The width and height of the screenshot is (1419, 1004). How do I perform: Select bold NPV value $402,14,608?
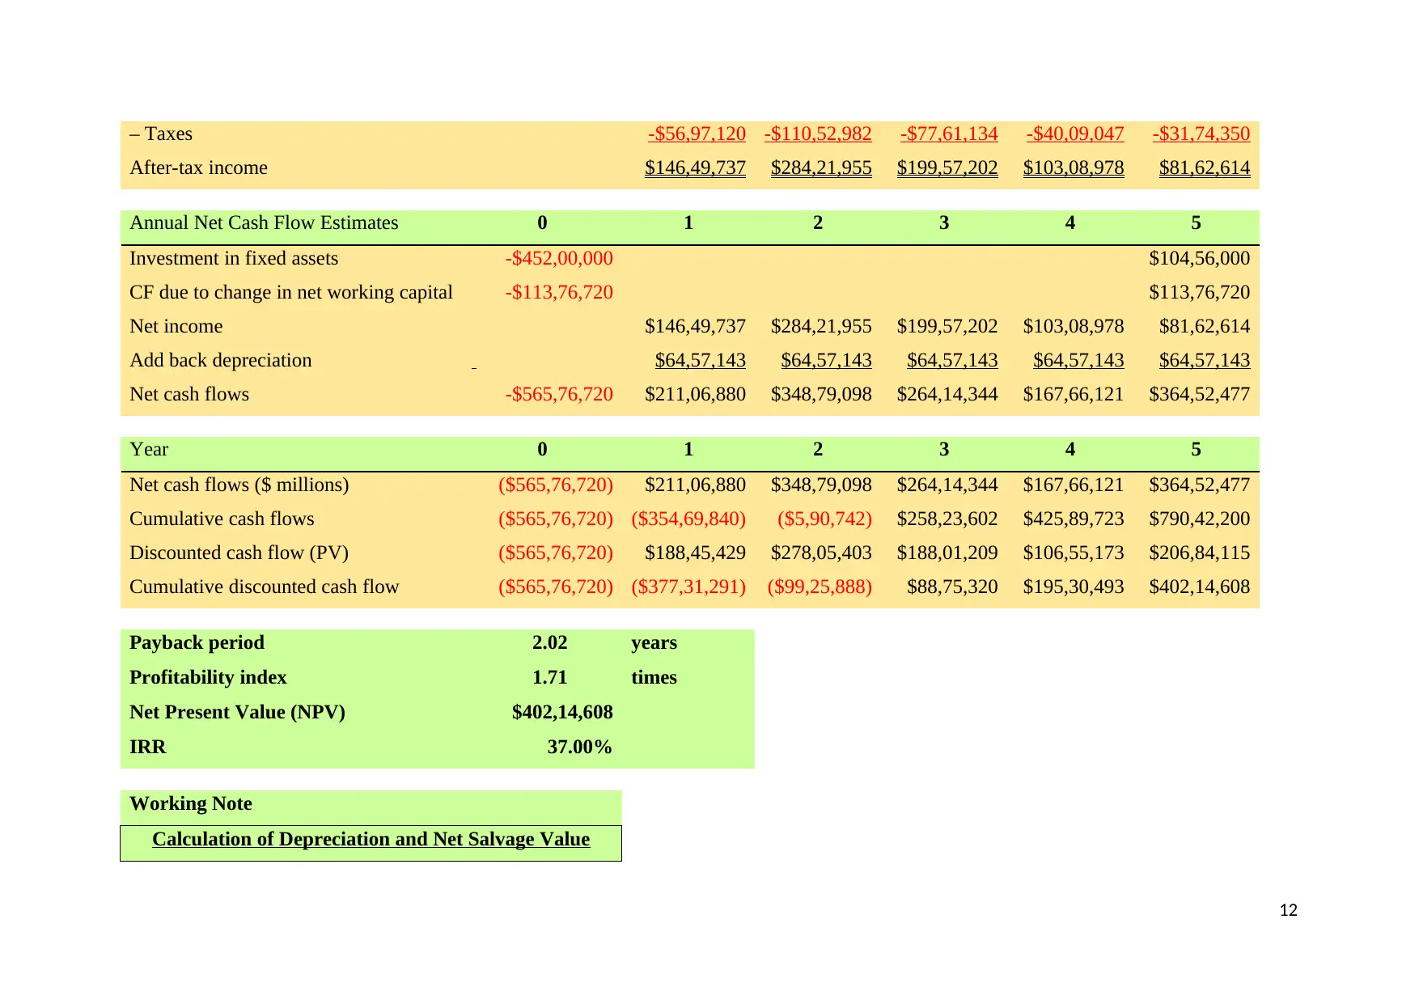click(562, 713)
